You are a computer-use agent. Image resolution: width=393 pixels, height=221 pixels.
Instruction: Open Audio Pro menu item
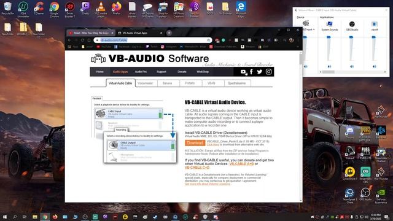141,72
